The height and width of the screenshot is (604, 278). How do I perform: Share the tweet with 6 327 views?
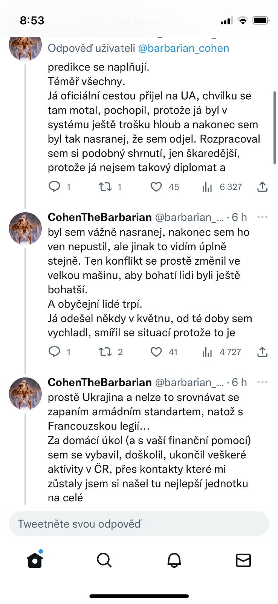pos(262,187)
